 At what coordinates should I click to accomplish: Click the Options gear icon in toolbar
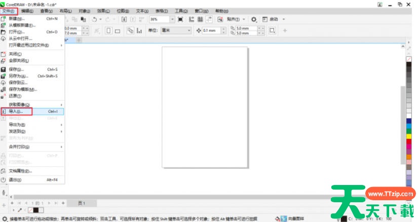point(254,19)
